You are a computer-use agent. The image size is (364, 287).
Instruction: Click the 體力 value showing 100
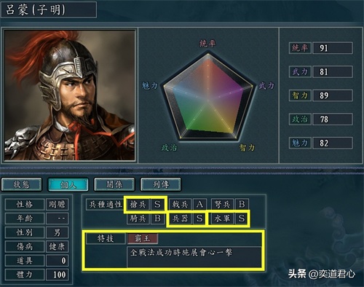click(x=57, y=275)
